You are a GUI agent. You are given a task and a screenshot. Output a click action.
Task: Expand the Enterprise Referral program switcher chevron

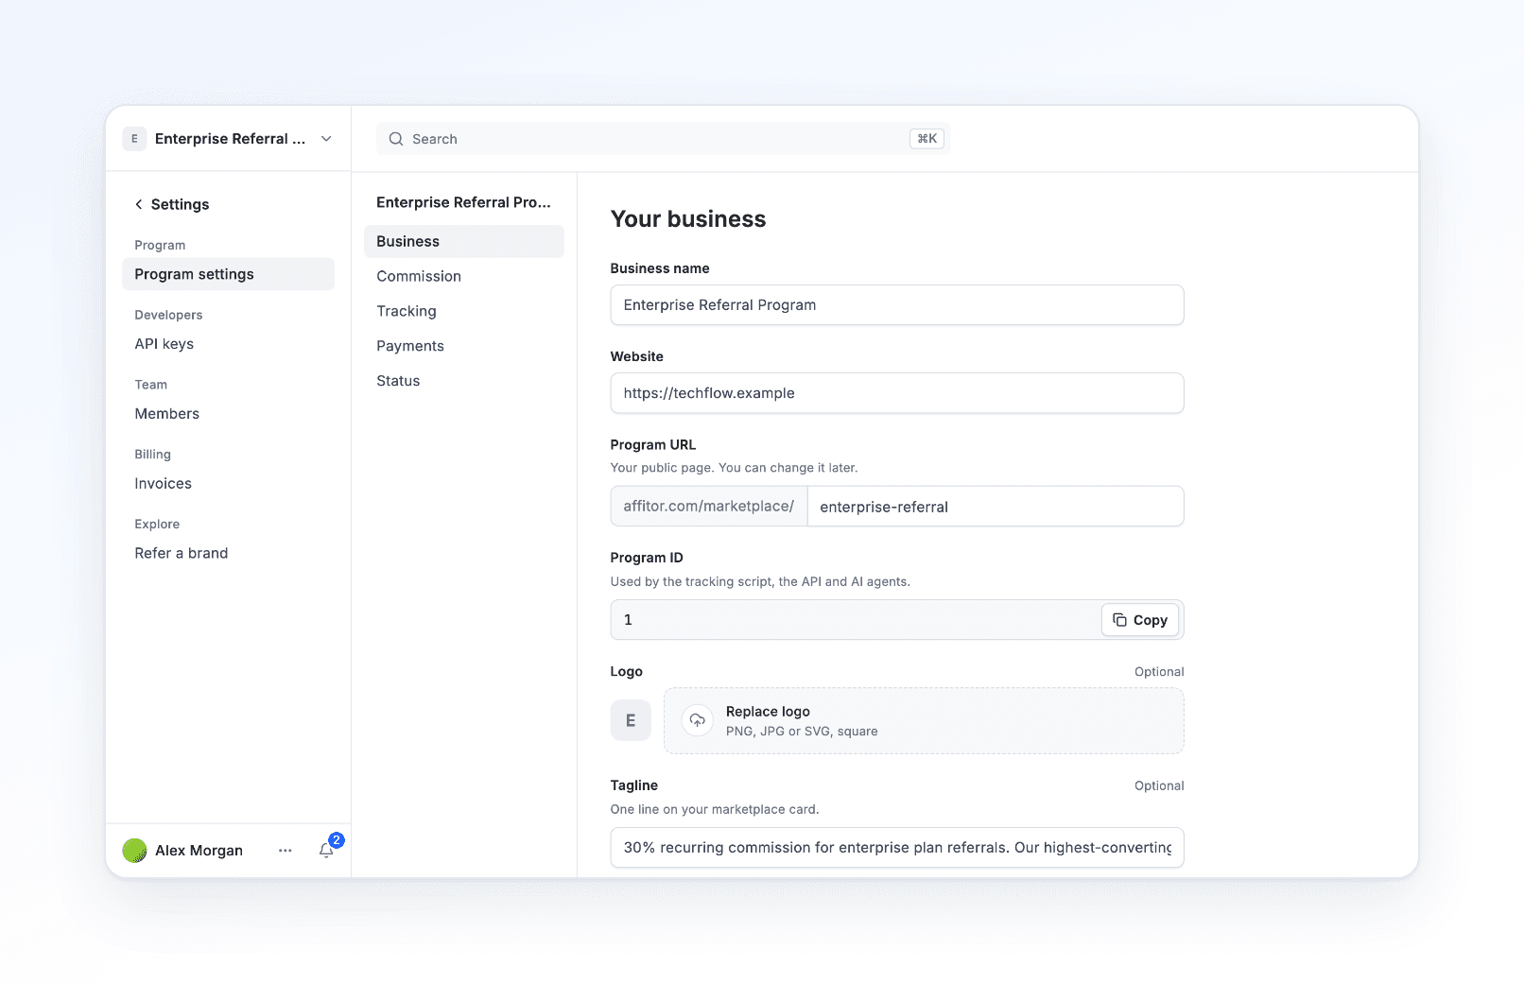click(x=326, y=139)
